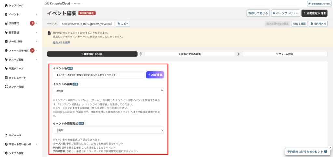Image resolution: width=333 pixels, height=157 pixels.
Task: Click the イベント名 text field
Action: [99, 75]
